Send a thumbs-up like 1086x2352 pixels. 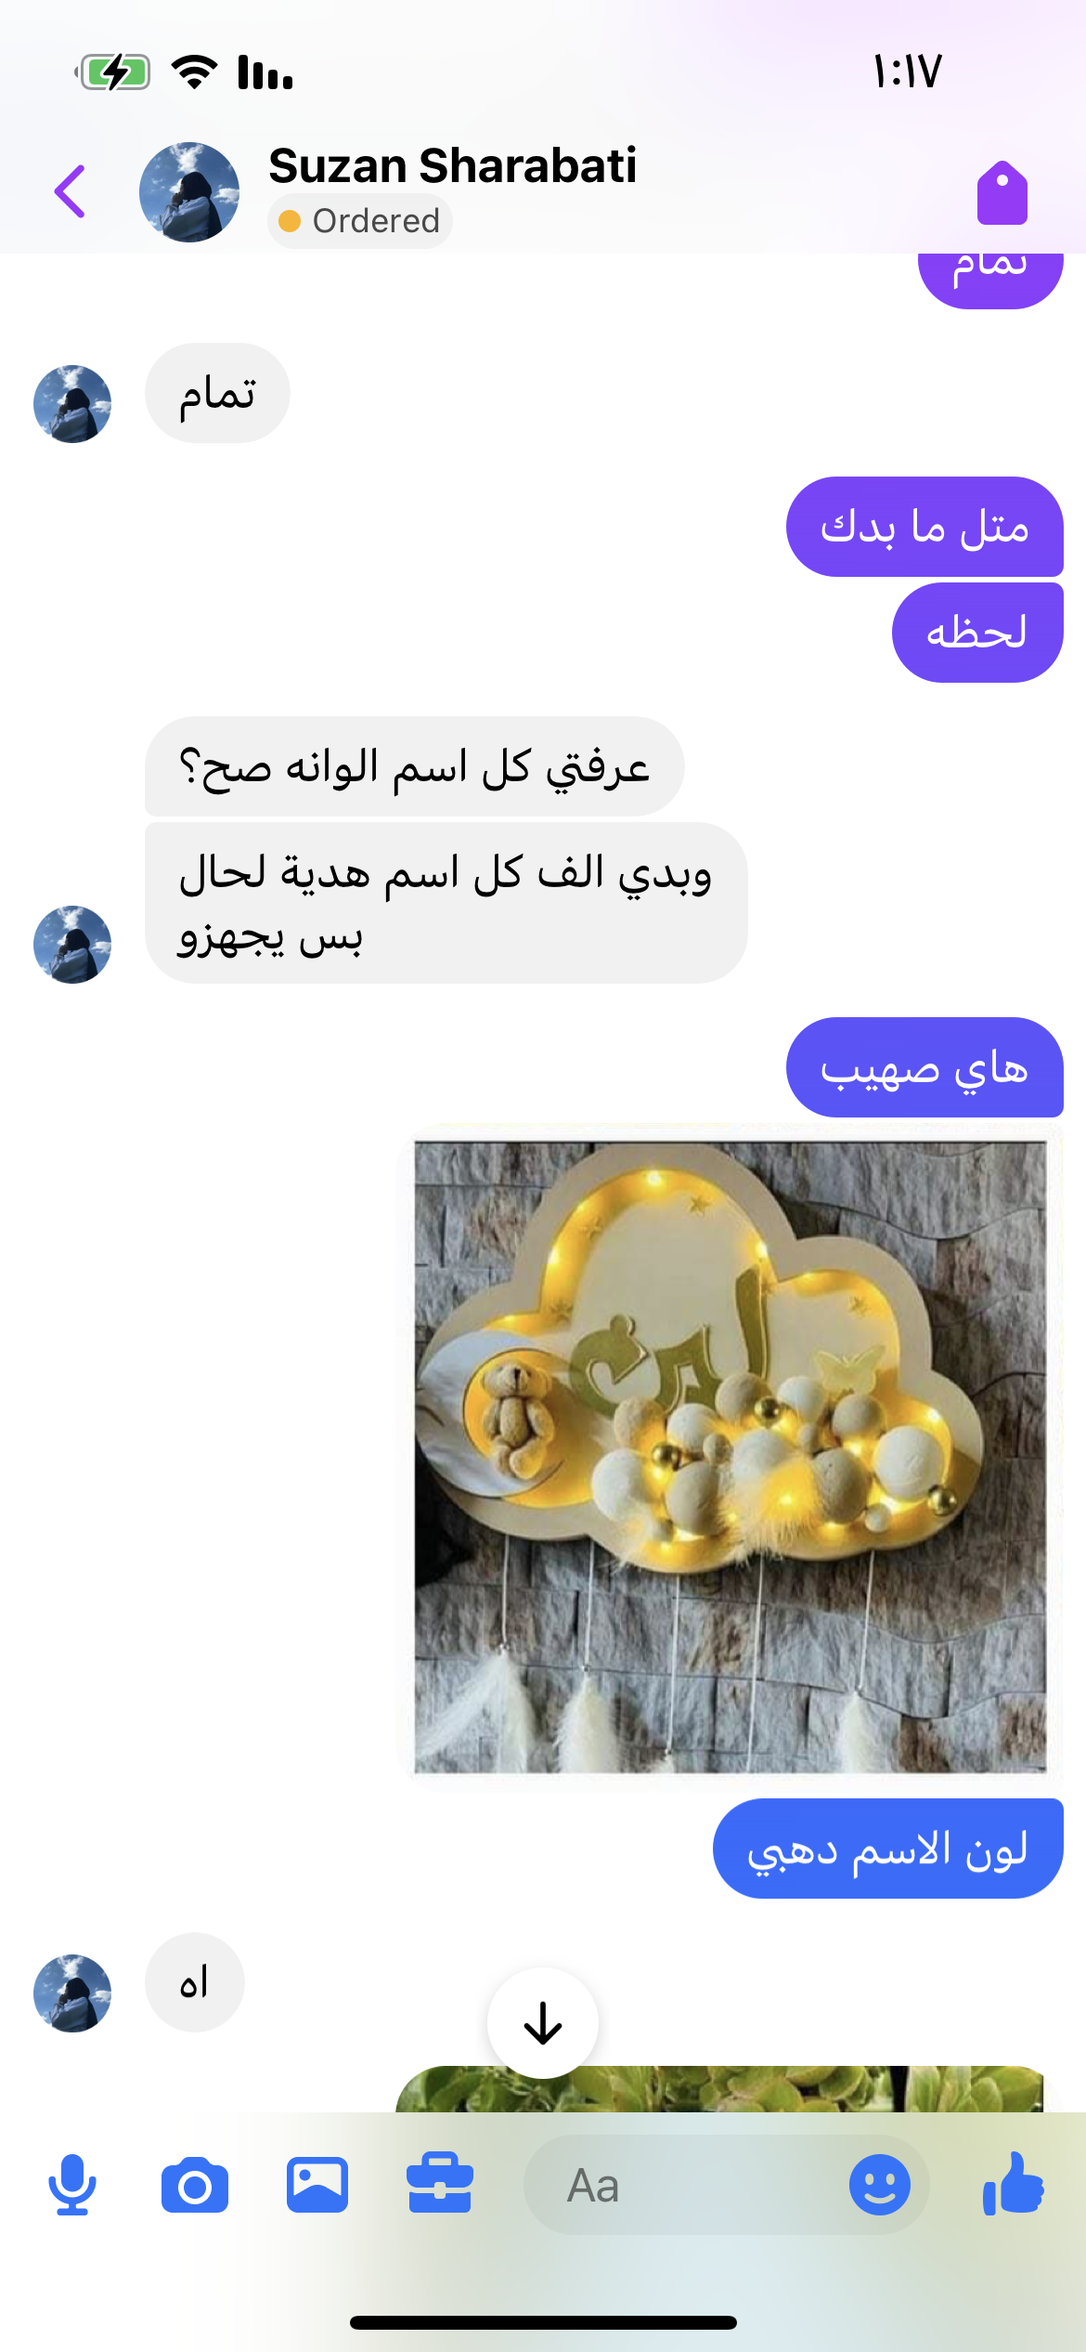pos(1013,2184)
